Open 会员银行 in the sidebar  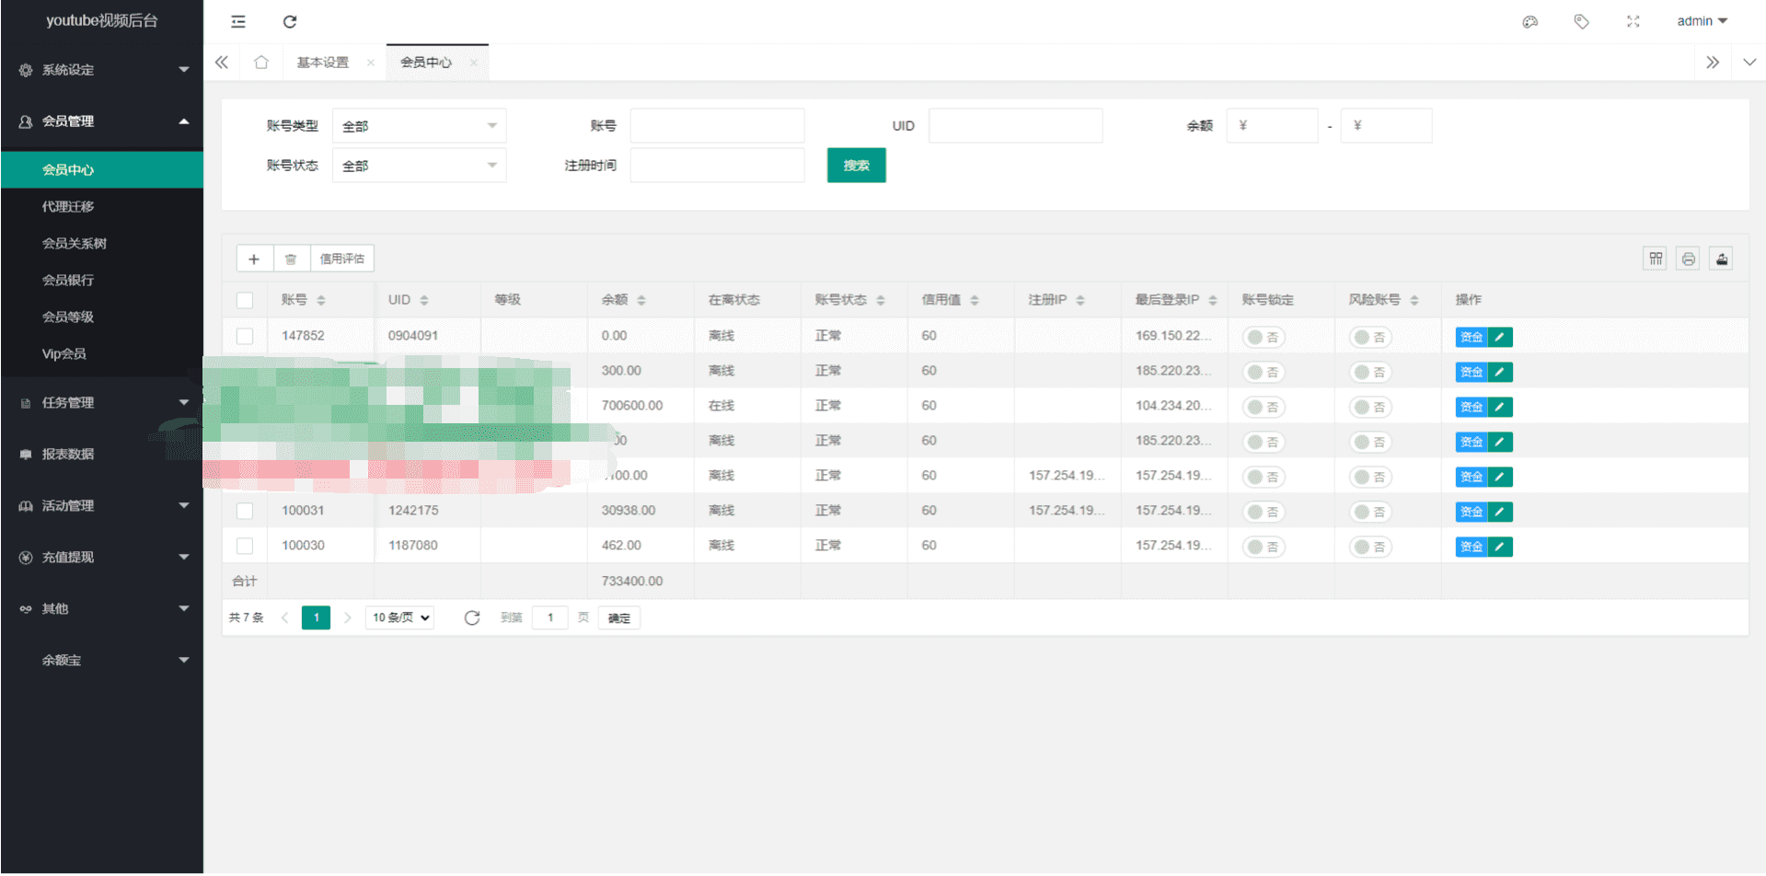68,280
